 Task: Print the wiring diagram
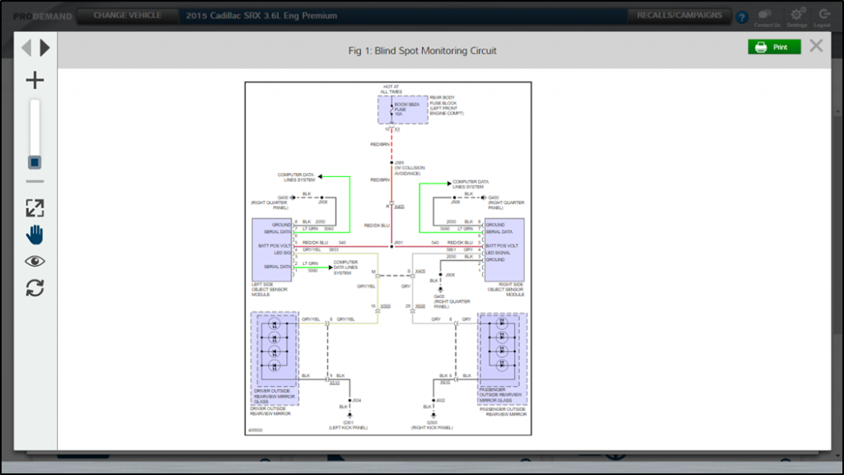773,48
